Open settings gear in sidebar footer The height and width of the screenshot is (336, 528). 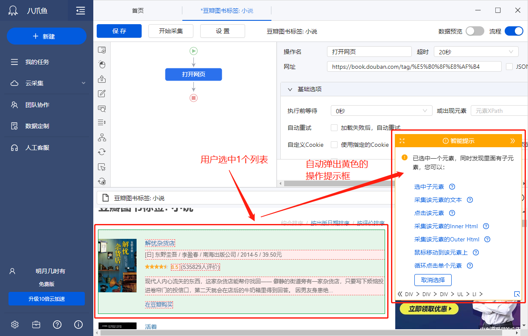(x=15, y=325)
